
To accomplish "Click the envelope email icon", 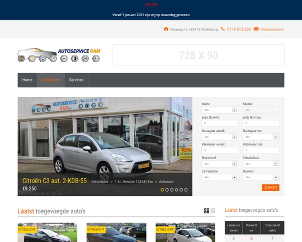I will [256, 29].
